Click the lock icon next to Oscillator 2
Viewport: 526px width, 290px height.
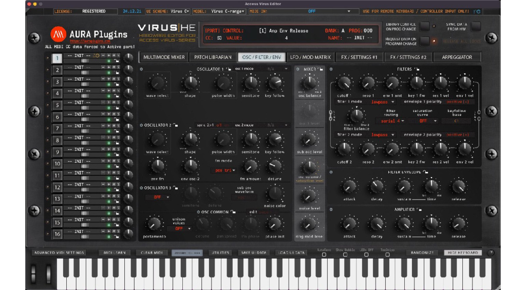tap(176, 125)
